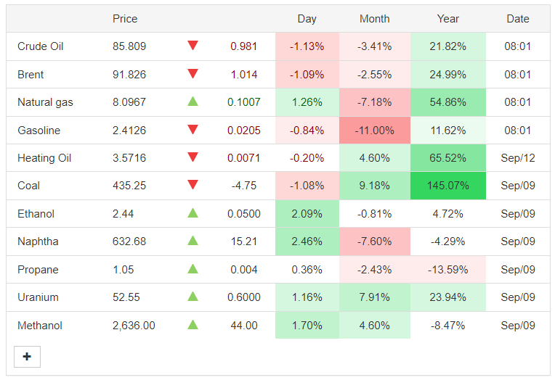Click green up arrow in Methanol row
555x380 pixels.
(193, 325)
